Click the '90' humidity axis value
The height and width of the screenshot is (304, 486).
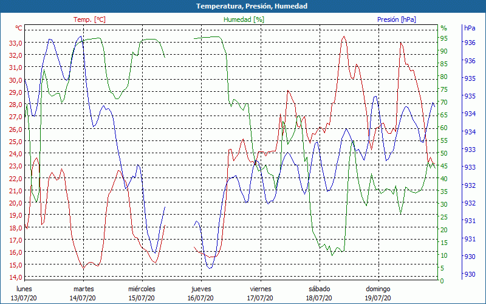point(444,51)
